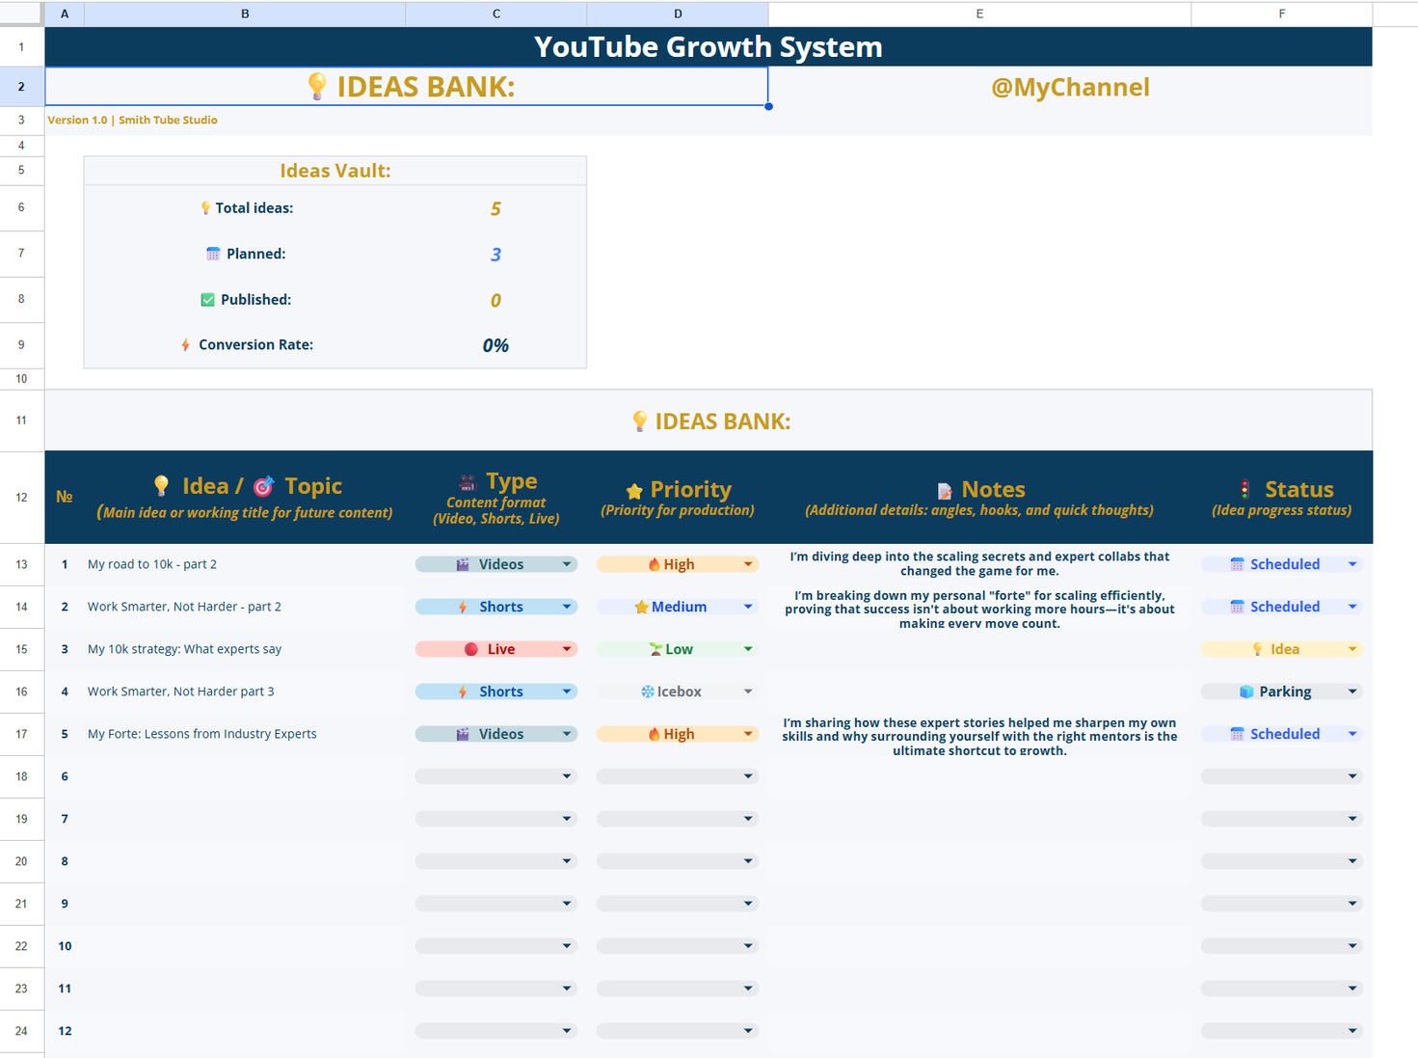Select column E header
Viewport: 1418px width, 1058px height.
[x=979, y=14]
